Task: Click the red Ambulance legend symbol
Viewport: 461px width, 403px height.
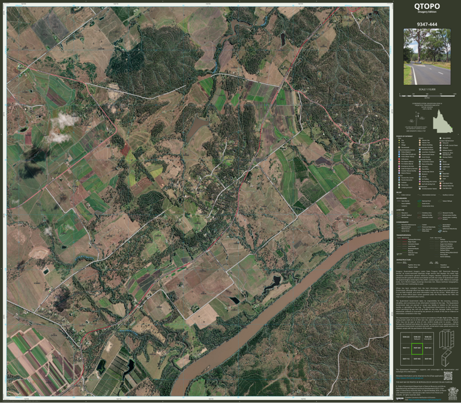Action: click(399, 159)
